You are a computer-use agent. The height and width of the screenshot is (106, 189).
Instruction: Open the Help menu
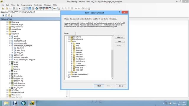(55, 5)
